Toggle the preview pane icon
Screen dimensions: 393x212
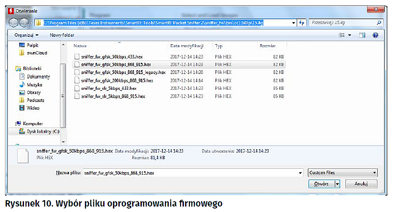pyautogui.click(x=362, y=35)
